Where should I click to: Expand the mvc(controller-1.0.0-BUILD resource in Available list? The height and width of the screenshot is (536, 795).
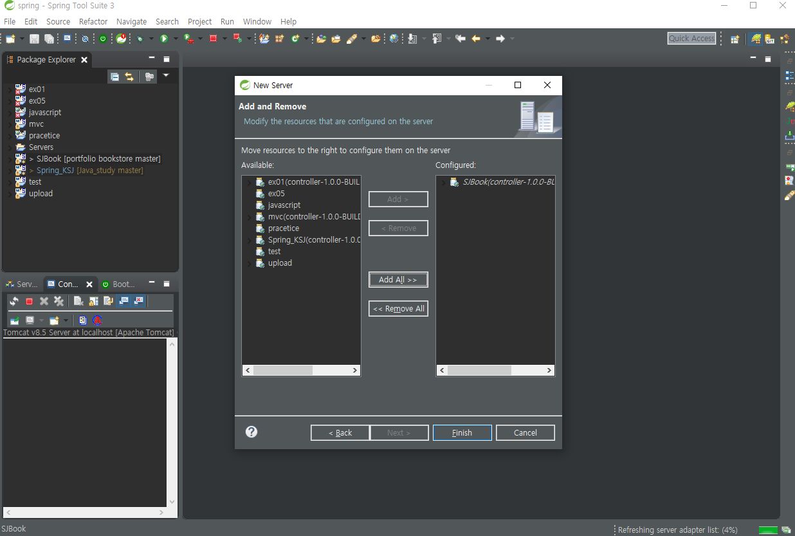pos(249,217)
